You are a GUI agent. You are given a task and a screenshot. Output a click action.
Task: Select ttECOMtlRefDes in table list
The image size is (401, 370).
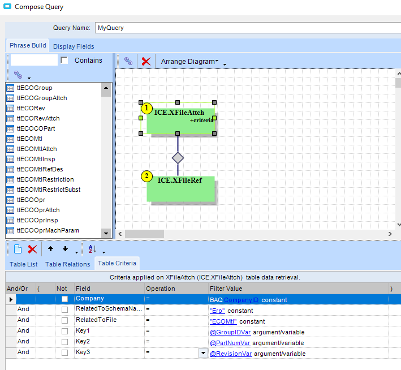40,169
